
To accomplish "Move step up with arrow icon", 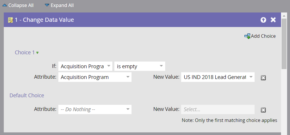I will [263, 20].
